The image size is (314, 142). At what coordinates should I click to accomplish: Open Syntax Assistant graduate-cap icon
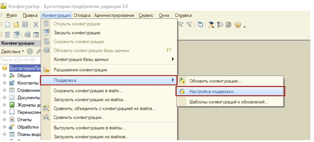pyautogui.click(x=211, y=25)
